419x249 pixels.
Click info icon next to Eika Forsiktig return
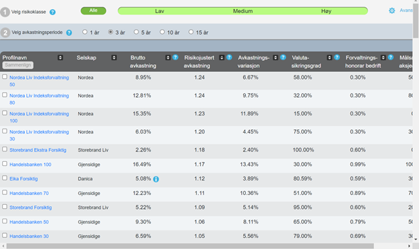tap(156, 179)
